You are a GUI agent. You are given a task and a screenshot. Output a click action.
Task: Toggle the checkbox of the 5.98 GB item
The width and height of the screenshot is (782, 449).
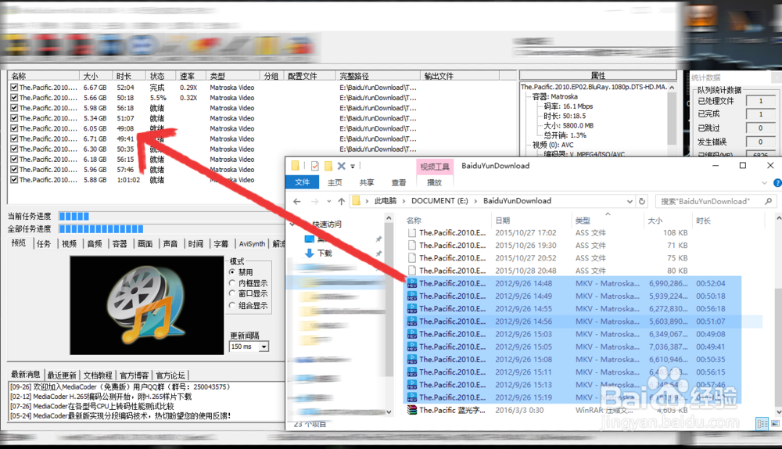pos(14,108)
